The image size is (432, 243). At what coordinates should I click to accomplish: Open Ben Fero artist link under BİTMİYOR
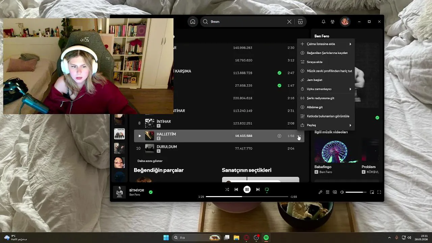coord(135,195)
